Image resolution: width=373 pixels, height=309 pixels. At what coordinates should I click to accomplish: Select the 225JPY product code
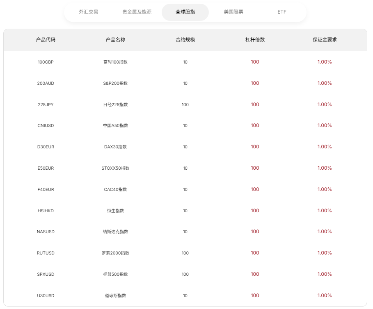[45, 104]
